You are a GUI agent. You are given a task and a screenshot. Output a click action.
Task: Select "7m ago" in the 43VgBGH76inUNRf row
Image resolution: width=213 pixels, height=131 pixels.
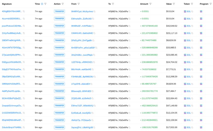pos(39,11)
